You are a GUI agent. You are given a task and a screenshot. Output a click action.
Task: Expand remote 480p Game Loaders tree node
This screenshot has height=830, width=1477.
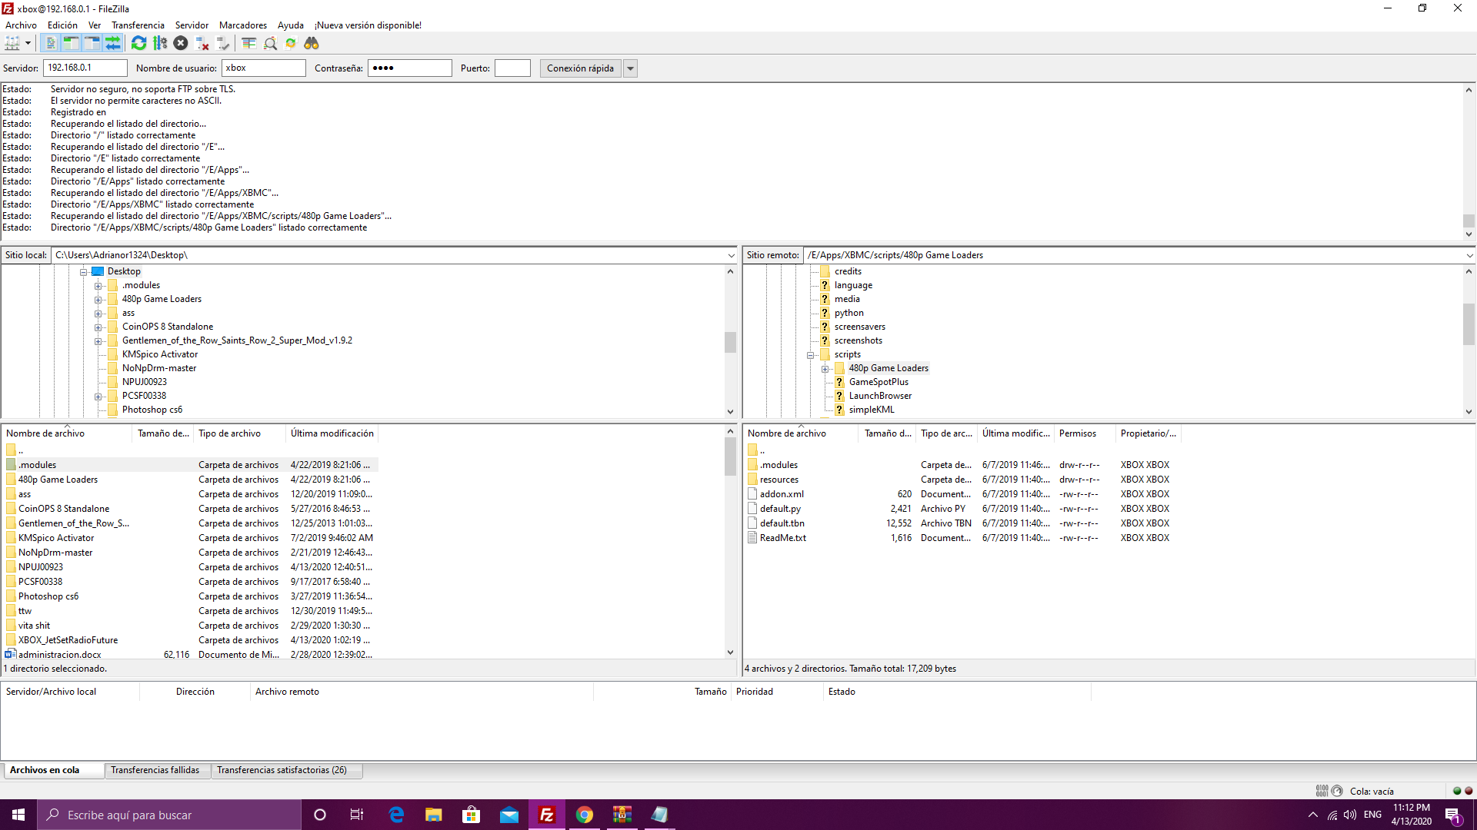click(825, 369)
